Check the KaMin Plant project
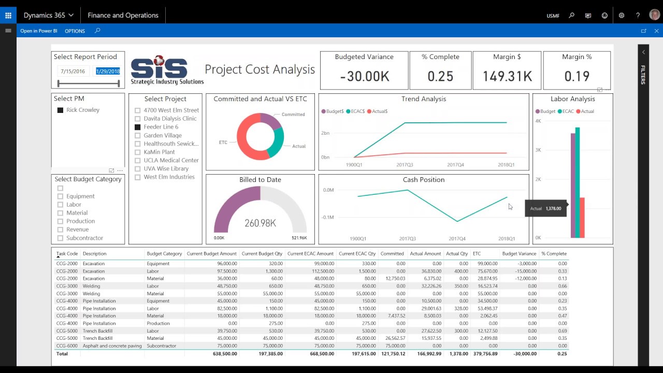The height and width of the screenshot is (373, 663). pos(137,152)
